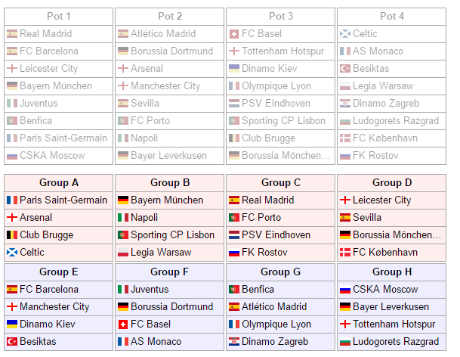Select the Pot 1 header
Viewport: 460px width, 357px height.
coord(59,17)
